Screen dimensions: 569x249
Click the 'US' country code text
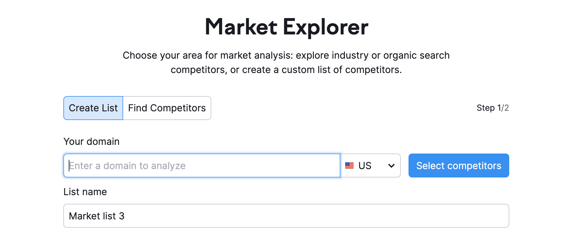coord(365,166)
